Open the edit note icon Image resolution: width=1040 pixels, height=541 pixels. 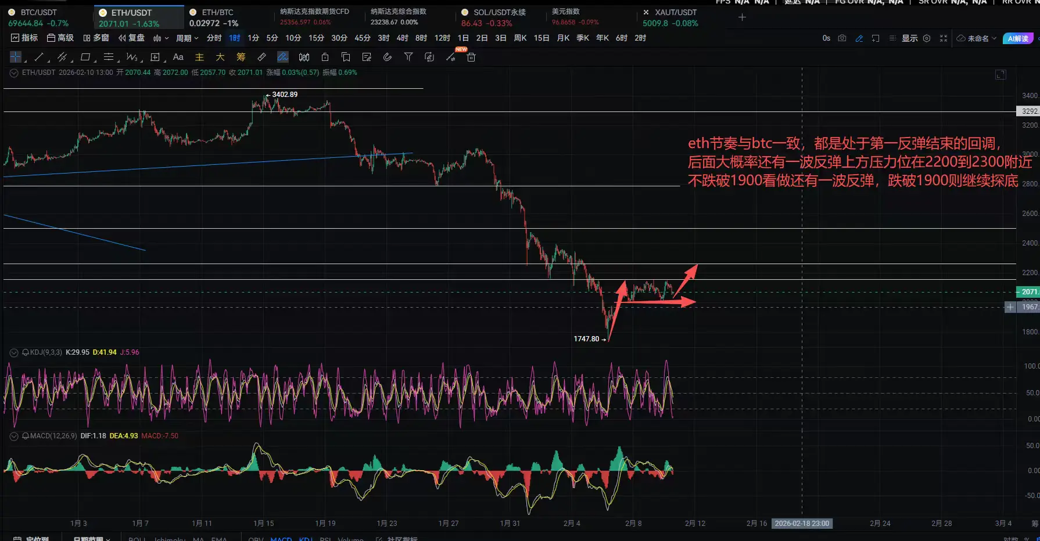click(x=367, y=57)
